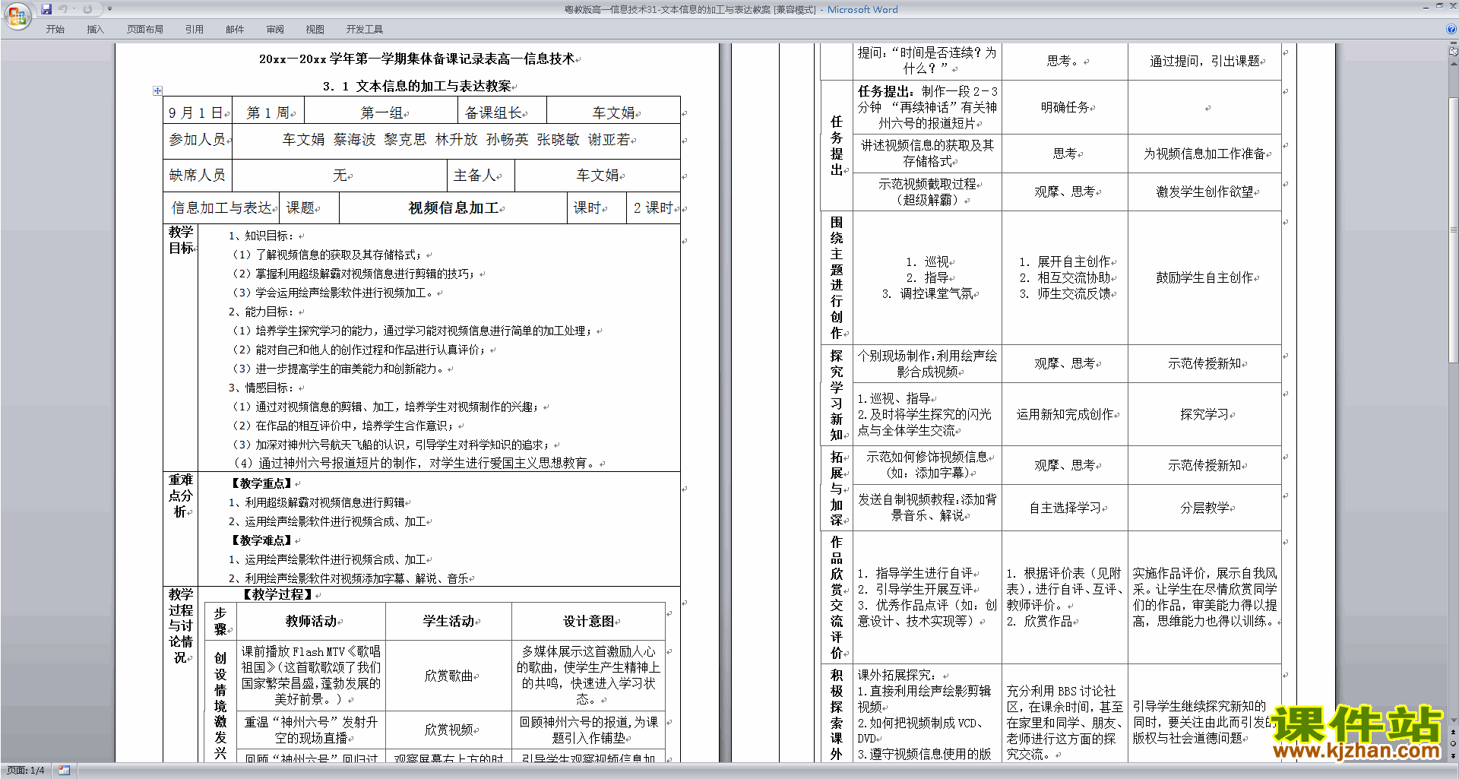
Task: Click the title '3.1 文本信息的加工与表达教案'
Action: click(419, 86)
